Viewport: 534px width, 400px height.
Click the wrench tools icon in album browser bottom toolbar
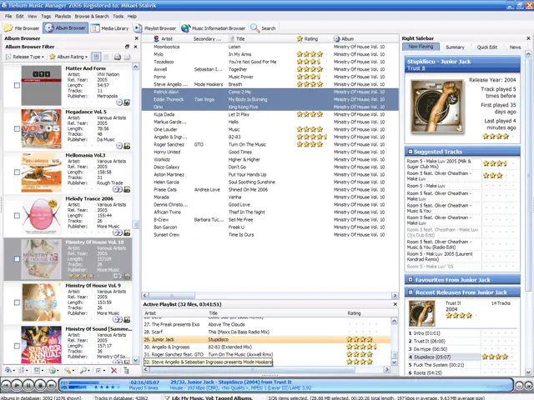pyautogui.click(x=68, y=370)
